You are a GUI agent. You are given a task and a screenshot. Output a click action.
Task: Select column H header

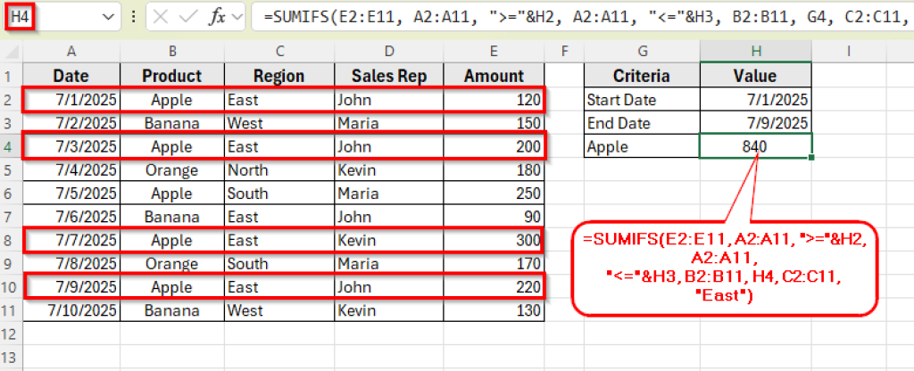click(x=755, y=53)
